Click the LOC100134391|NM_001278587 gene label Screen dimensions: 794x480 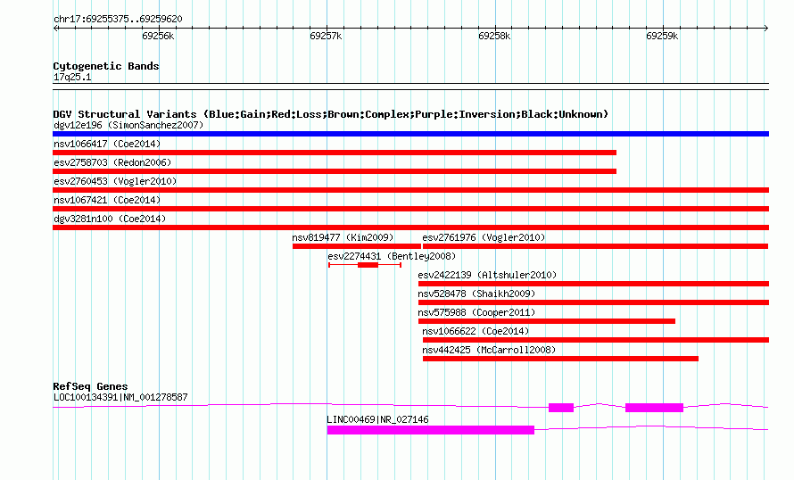pyautogui.click(x=120, y=397)
